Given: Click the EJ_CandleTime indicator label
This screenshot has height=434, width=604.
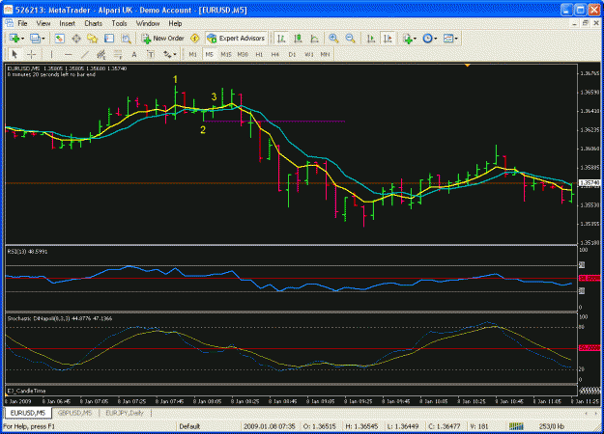Looking at the screenshot, I should [26, 391].
